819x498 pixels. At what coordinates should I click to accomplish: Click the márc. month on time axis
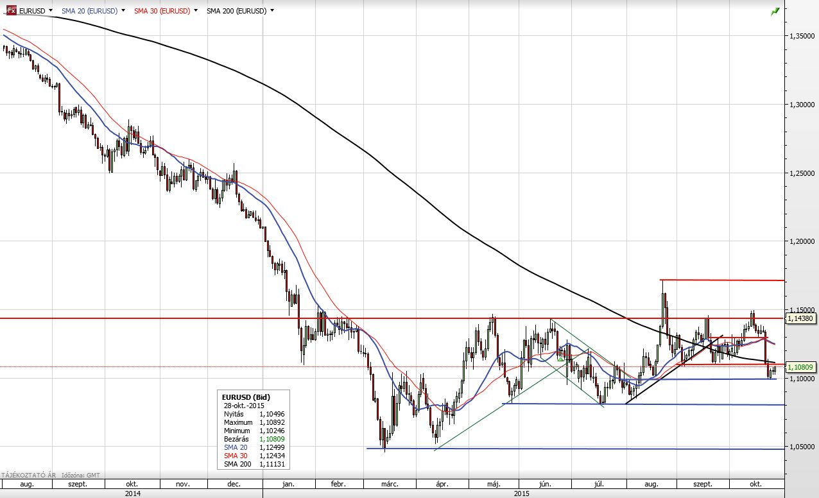[x=390, y=484]
